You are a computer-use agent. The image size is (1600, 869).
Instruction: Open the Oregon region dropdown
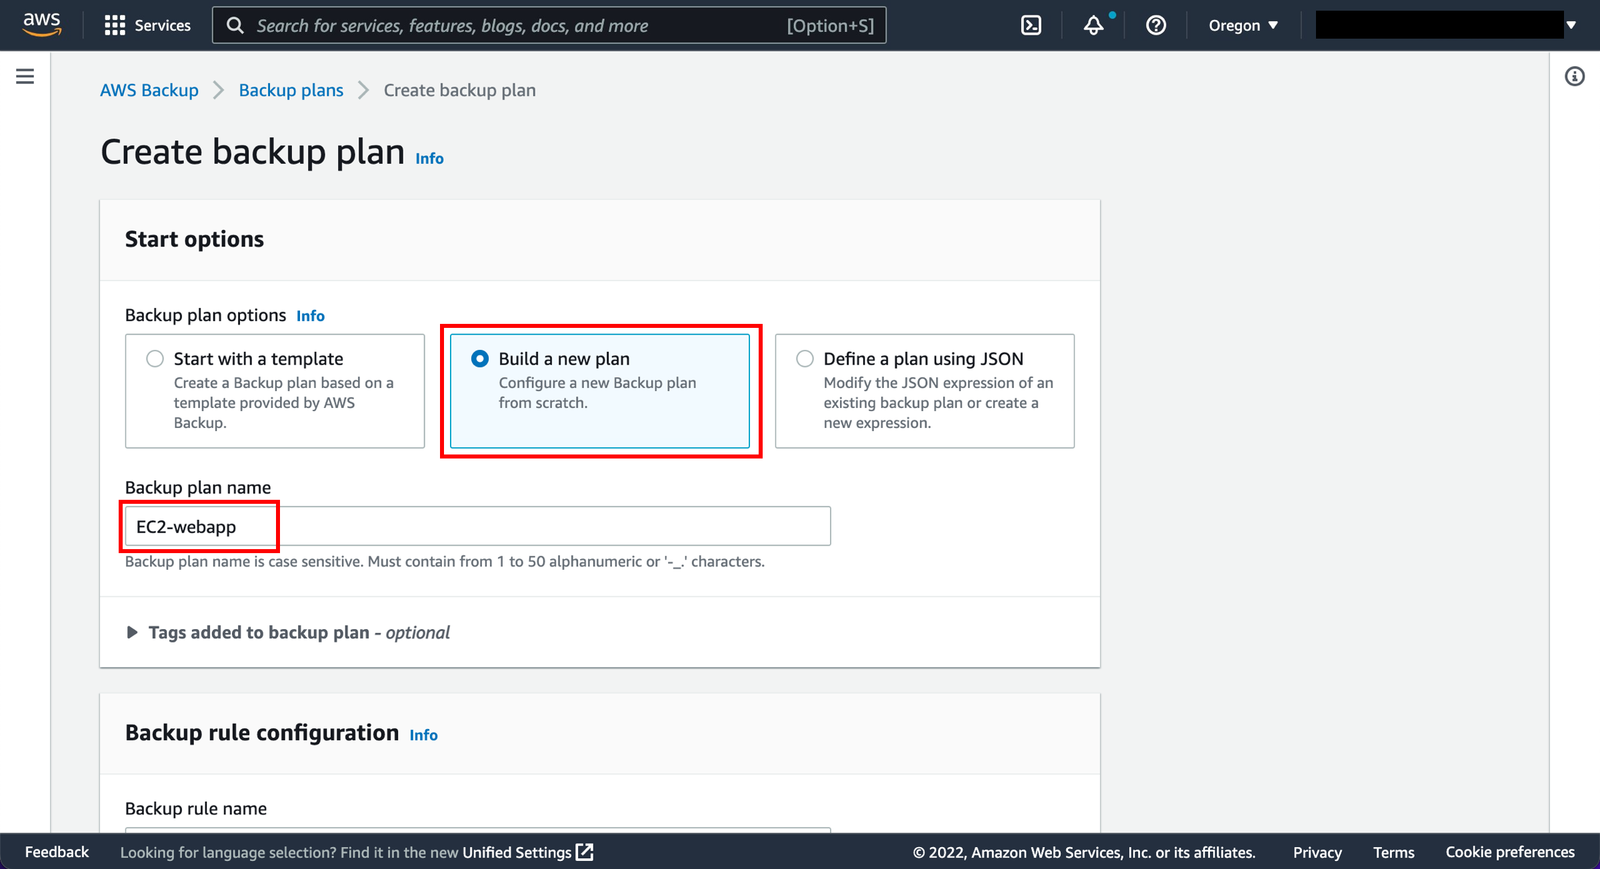[x=1243, y=25]
